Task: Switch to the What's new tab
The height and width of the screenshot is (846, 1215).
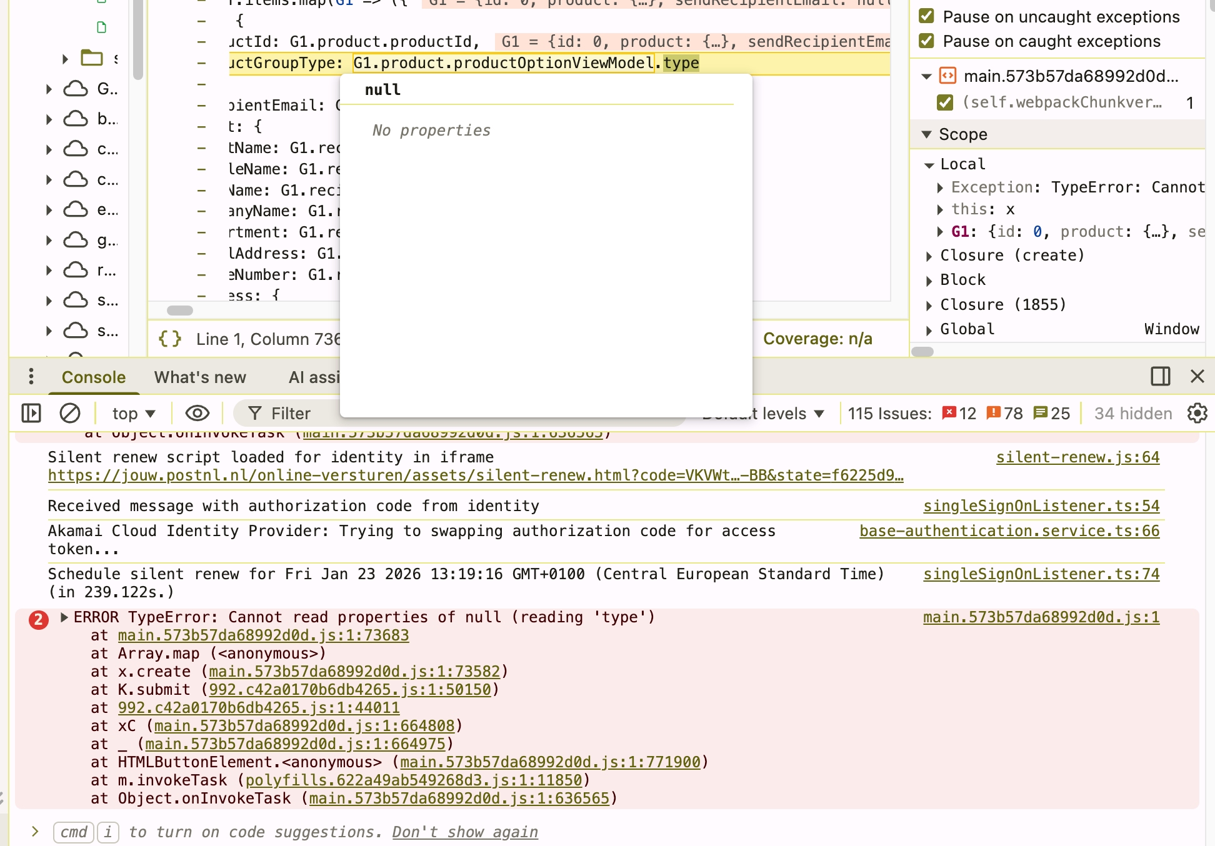Action: click(200, 377)
